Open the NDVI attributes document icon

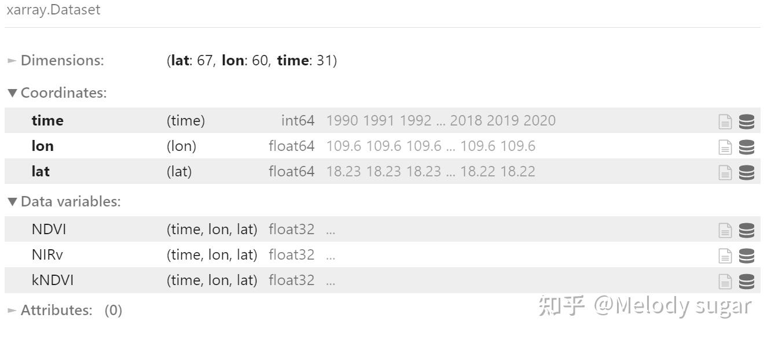725,230
